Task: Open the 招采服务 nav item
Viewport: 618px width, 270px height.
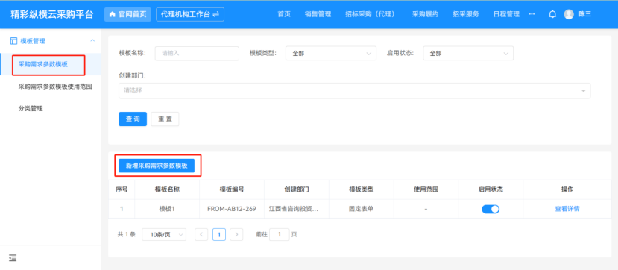Action: coord(466,14)
